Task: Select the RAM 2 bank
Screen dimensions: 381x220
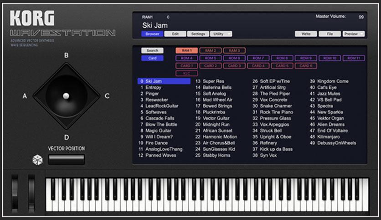Action: 211,50
